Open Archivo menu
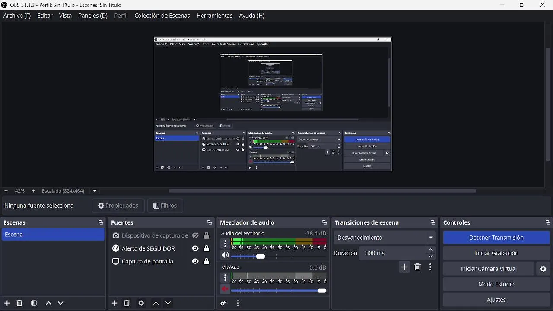 coord(17,16)
